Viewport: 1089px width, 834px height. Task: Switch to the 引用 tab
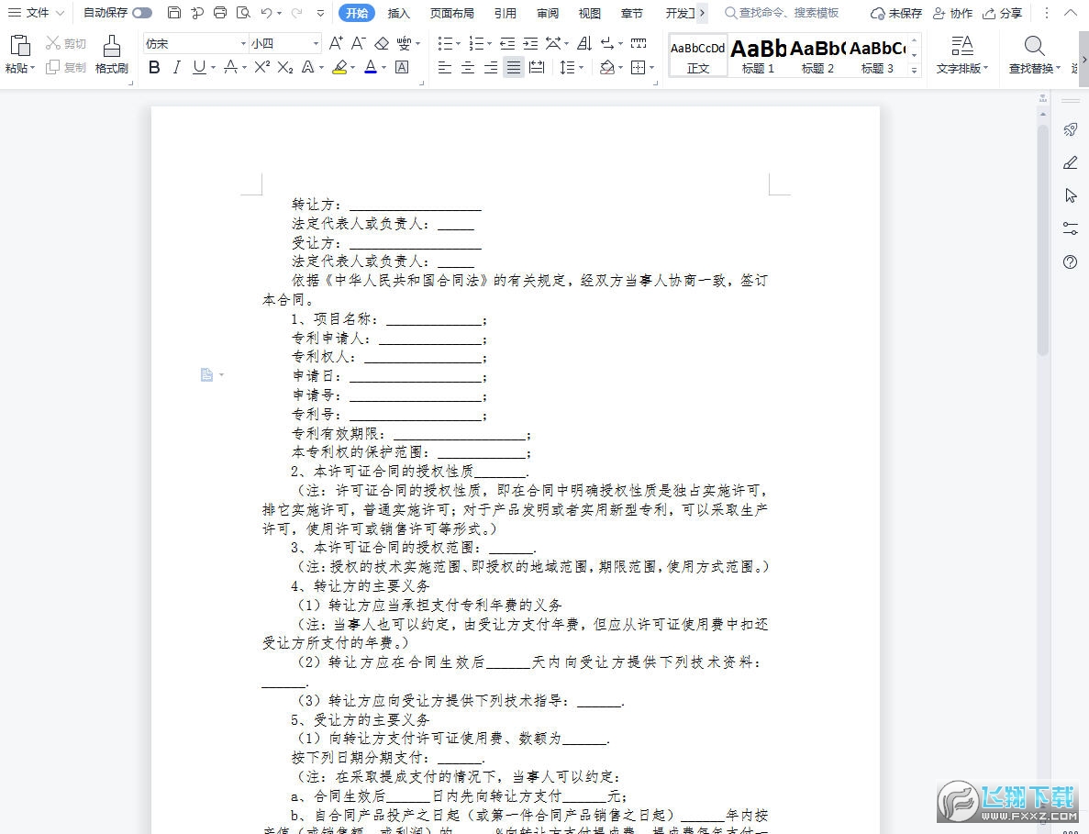[x=505, y=13]
